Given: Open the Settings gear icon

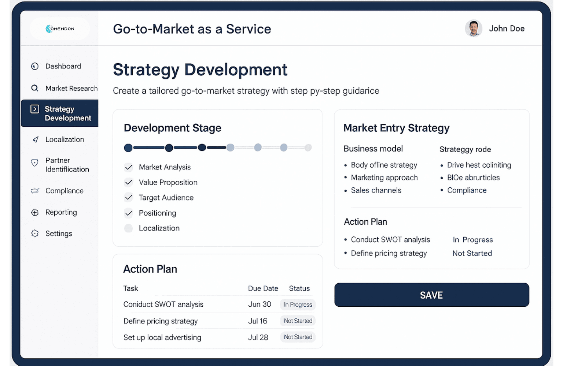Looking at the screenshot, I should pos(35,234).
